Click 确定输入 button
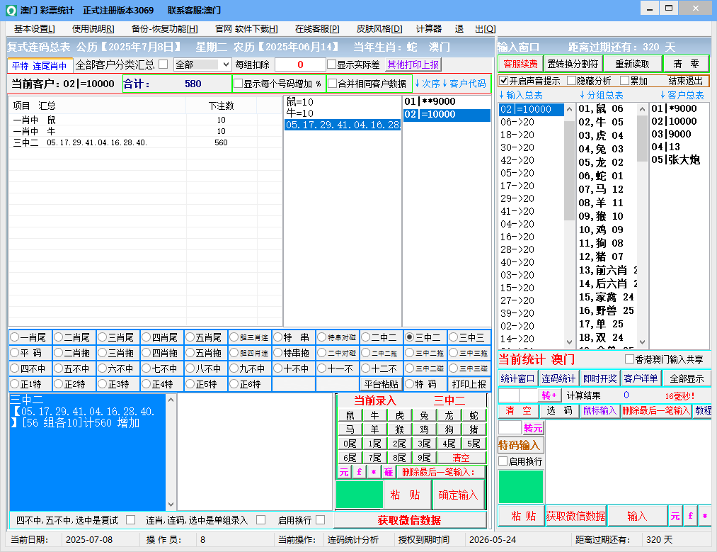Viewport: 717px width, 552px height. tap(458, 495)
